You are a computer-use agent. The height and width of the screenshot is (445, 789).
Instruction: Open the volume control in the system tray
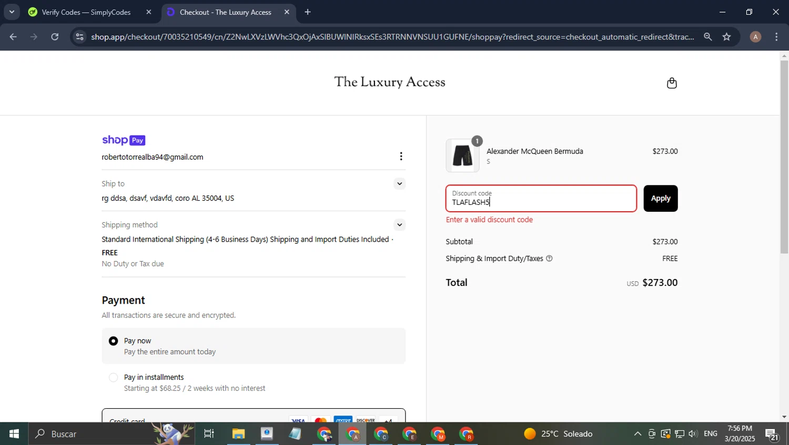tap(693, 434)
